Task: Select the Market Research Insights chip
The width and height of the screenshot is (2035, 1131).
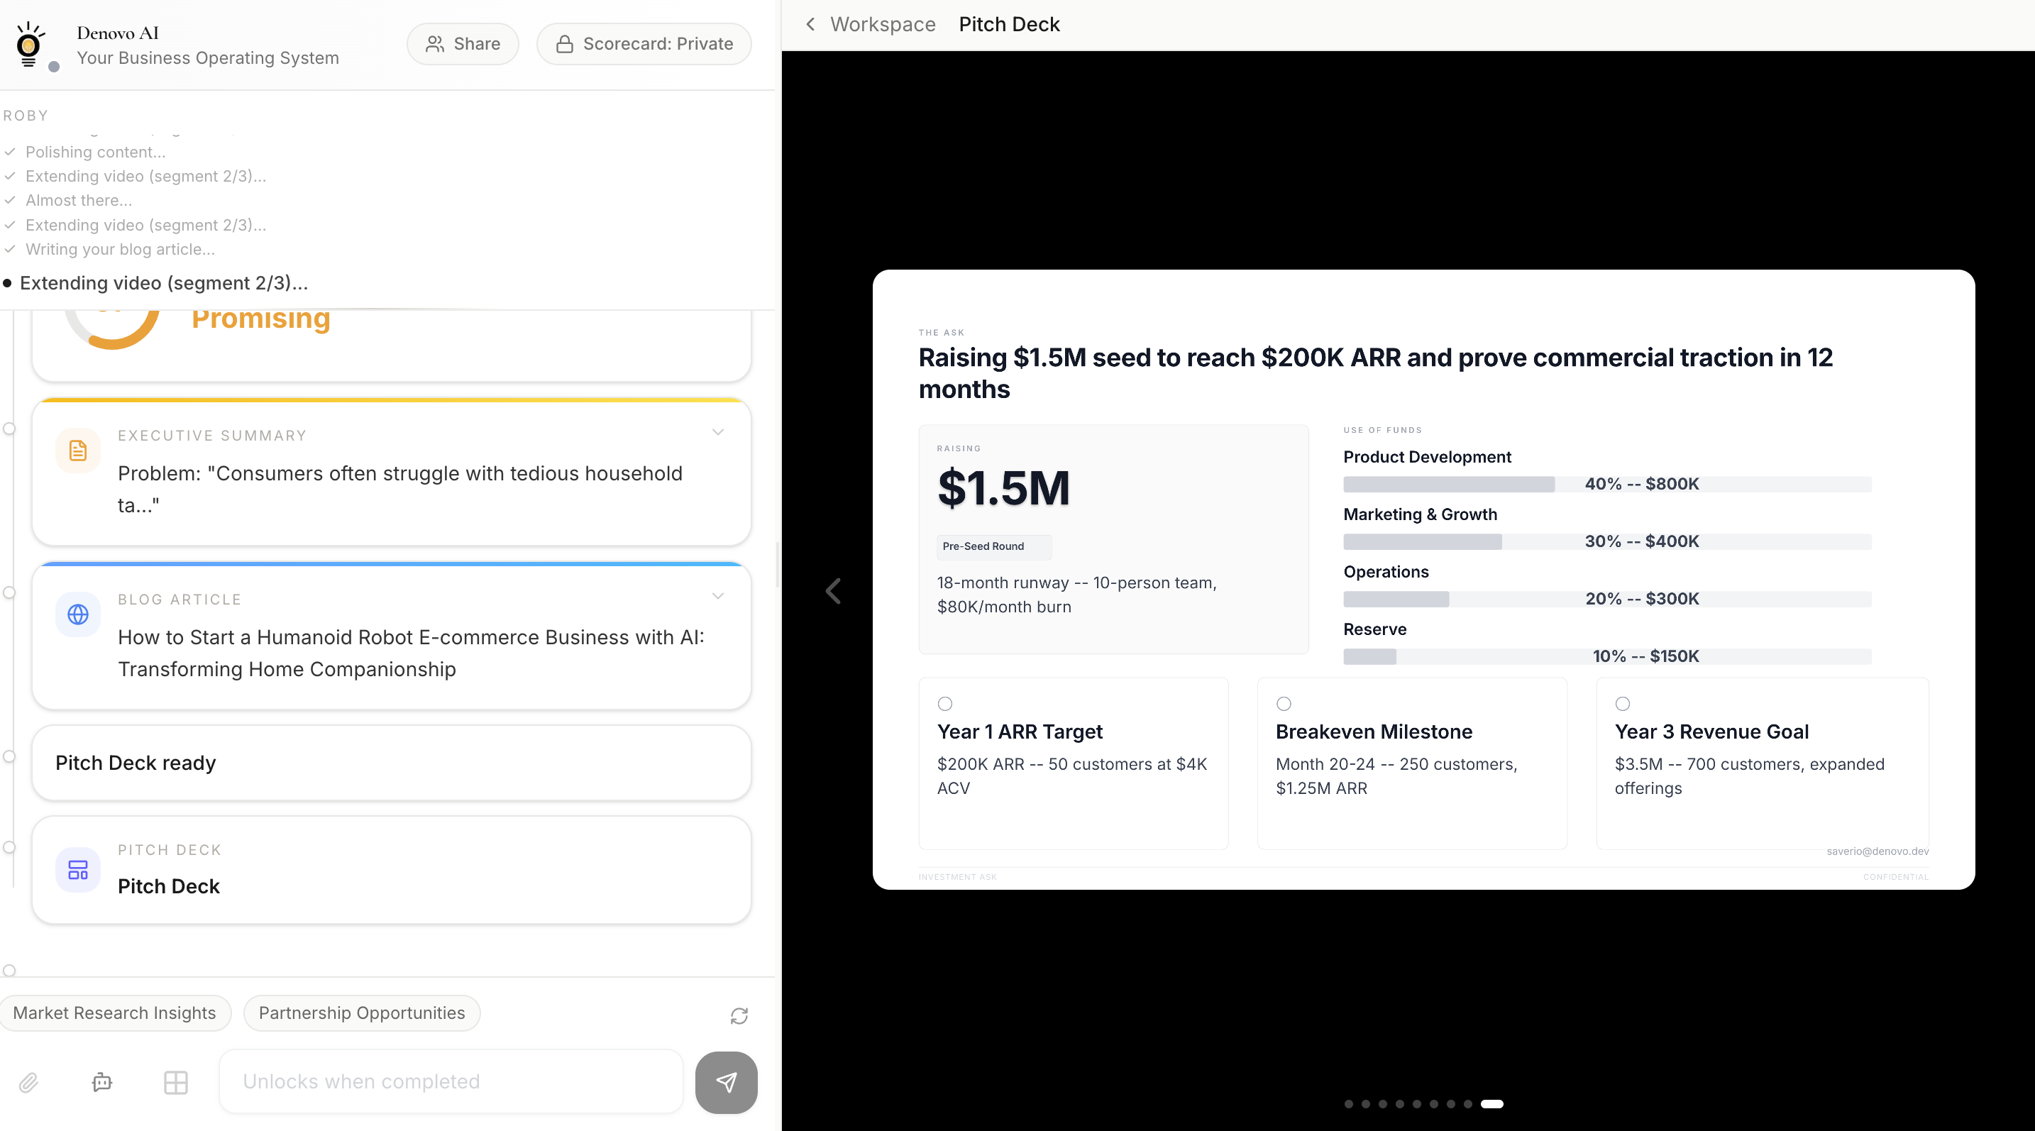Action: click(114, 1013)
